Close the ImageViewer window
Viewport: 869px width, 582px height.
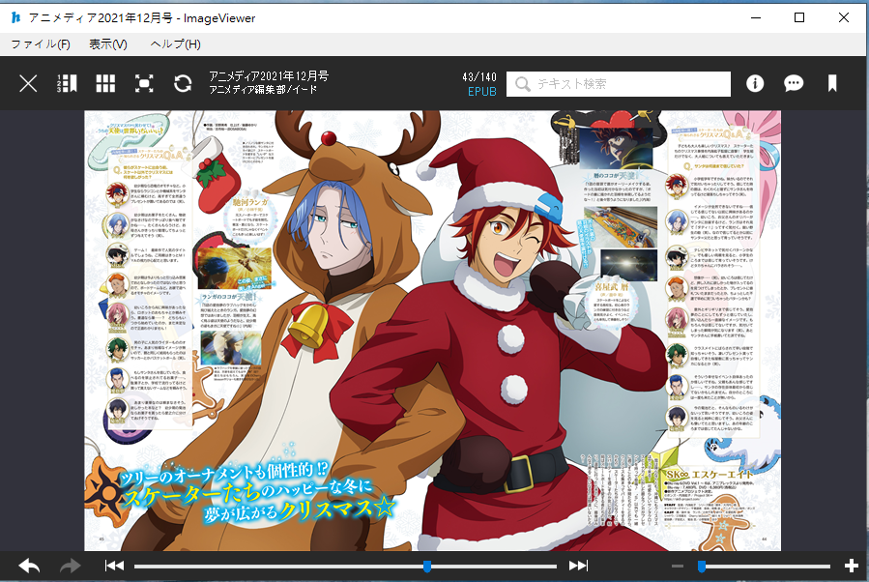pyautogui.click(x=844, y=17)
